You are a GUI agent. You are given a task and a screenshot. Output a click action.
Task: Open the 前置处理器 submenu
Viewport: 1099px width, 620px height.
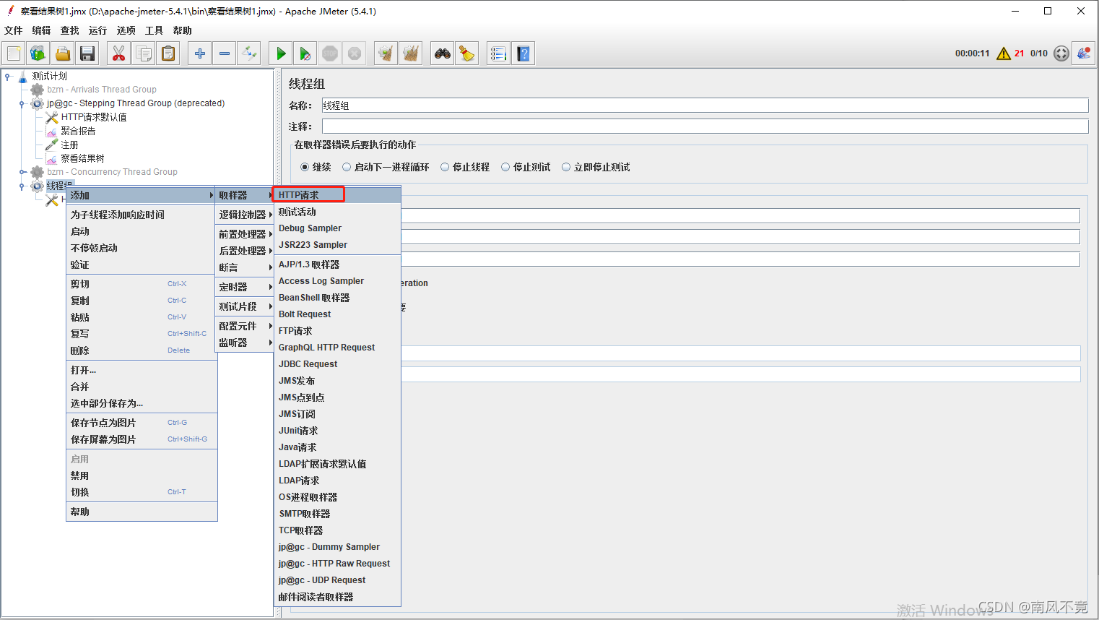245,234
